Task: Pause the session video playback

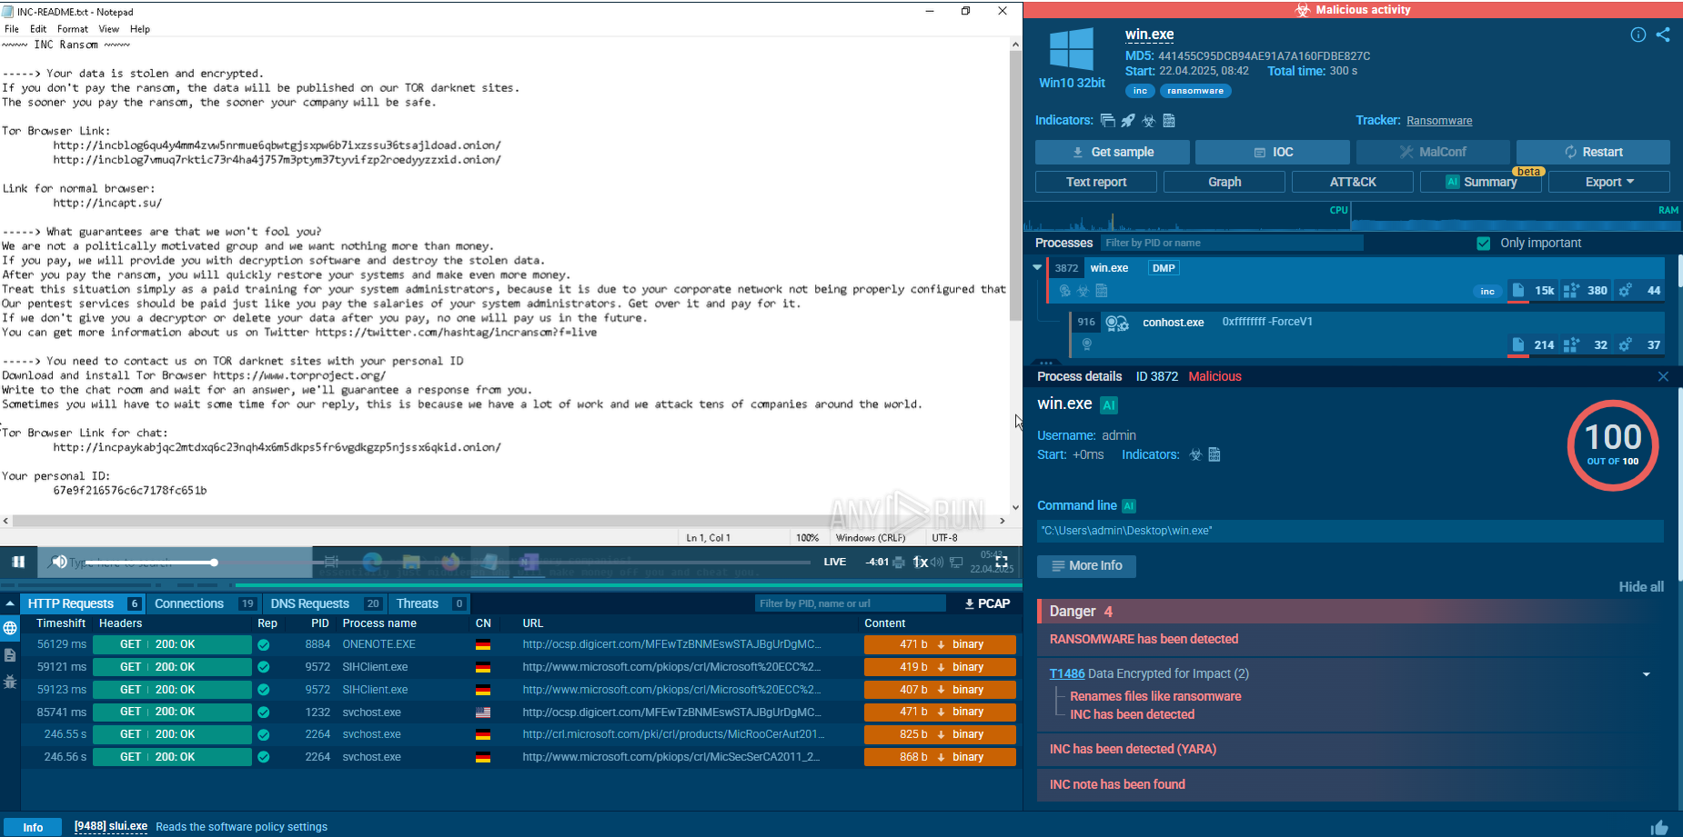Action: [18, 562]
